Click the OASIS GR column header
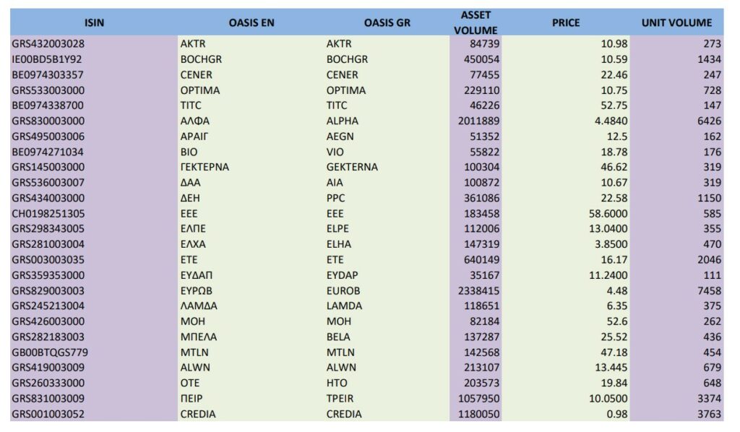Screen dimensions: 740x432 click(x=387, y=22)
